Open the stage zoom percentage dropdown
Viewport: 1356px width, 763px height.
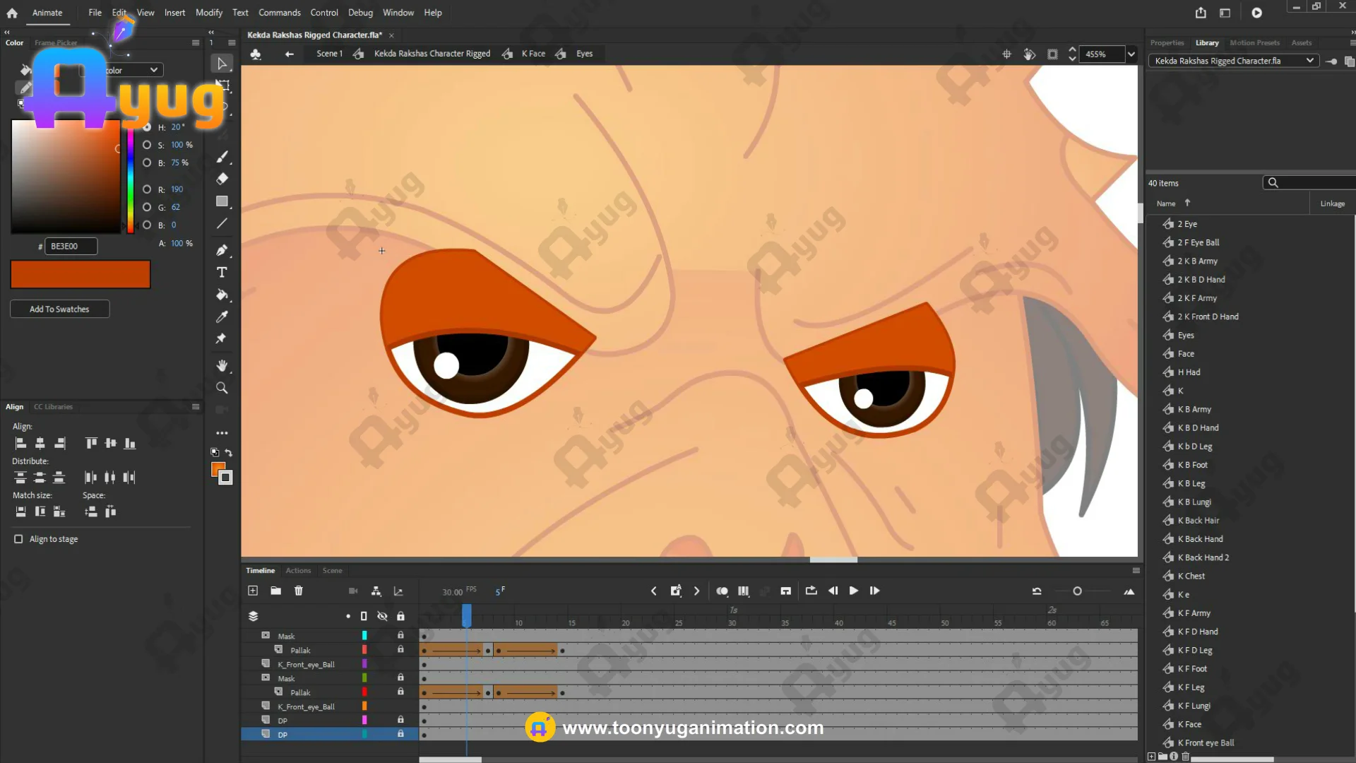1131,54
